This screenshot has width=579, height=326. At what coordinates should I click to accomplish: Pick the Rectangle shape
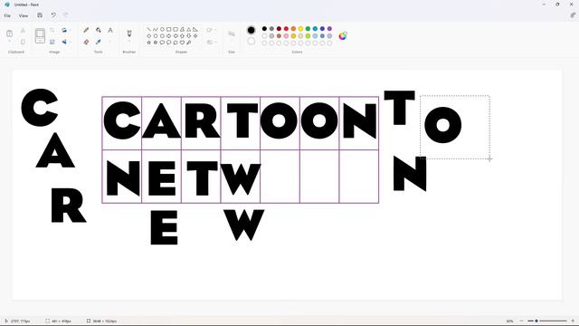[x=169, y=29]
